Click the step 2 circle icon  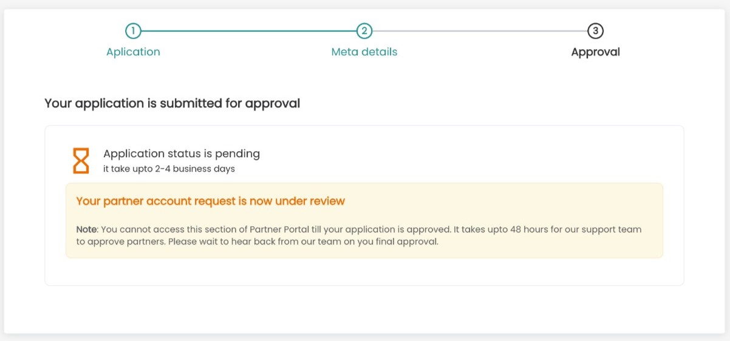[x=364, y=31]
